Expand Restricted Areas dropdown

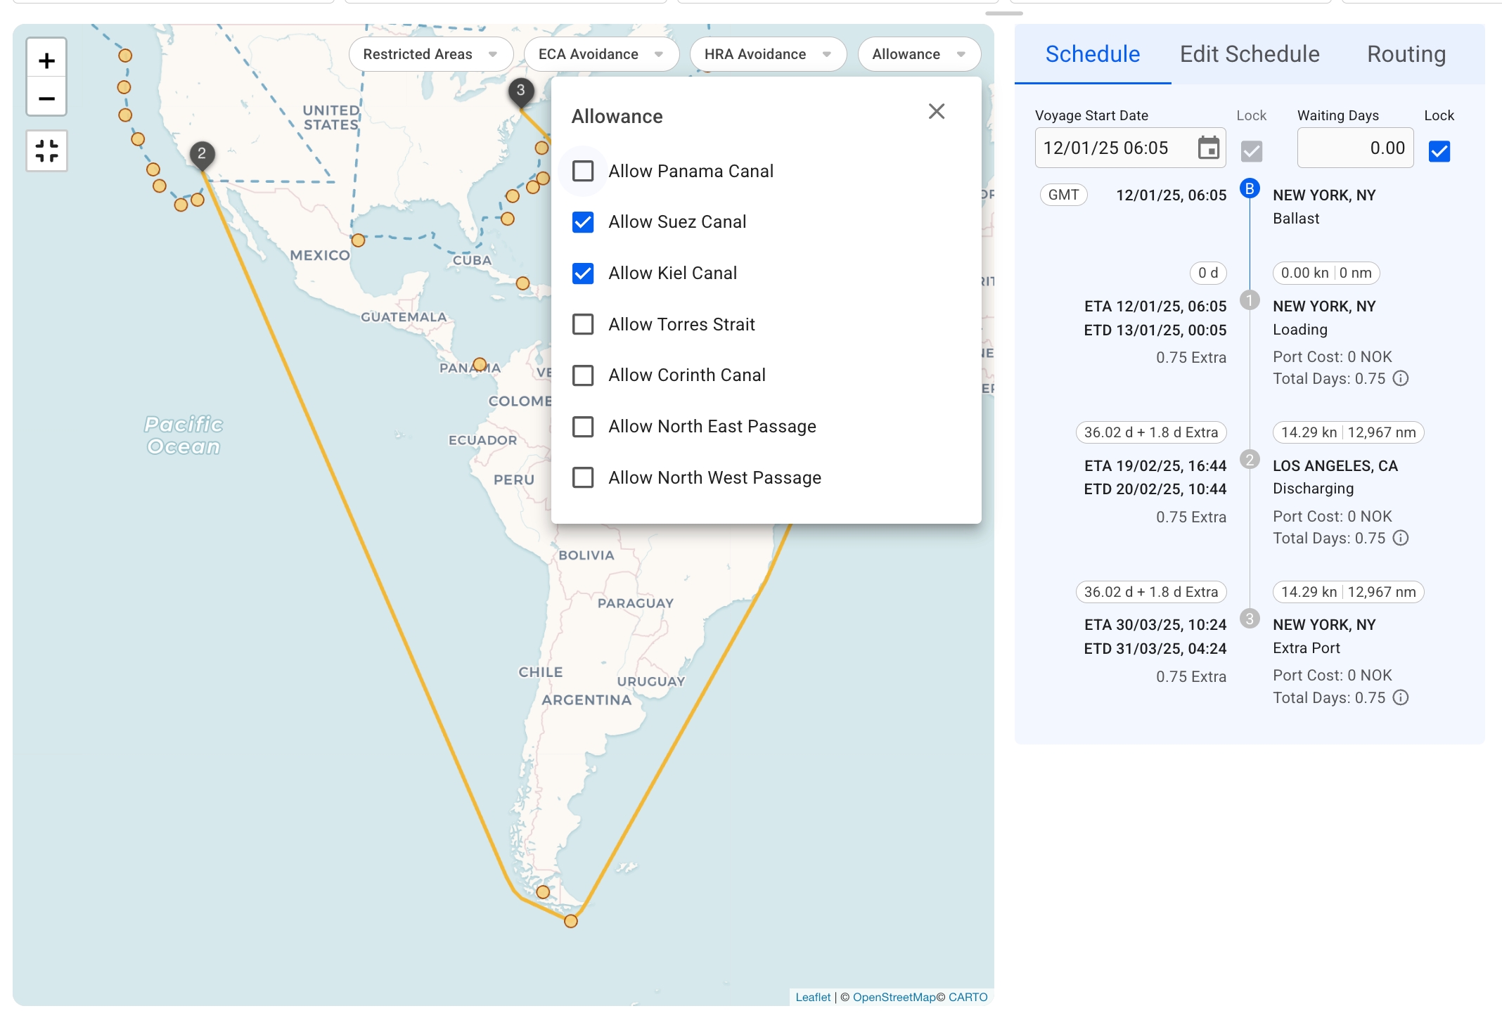point(430,54)
